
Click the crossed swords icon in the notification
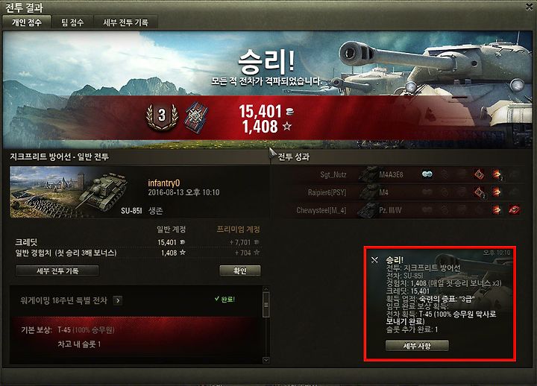pyautogui.click(x=374, y=260)
